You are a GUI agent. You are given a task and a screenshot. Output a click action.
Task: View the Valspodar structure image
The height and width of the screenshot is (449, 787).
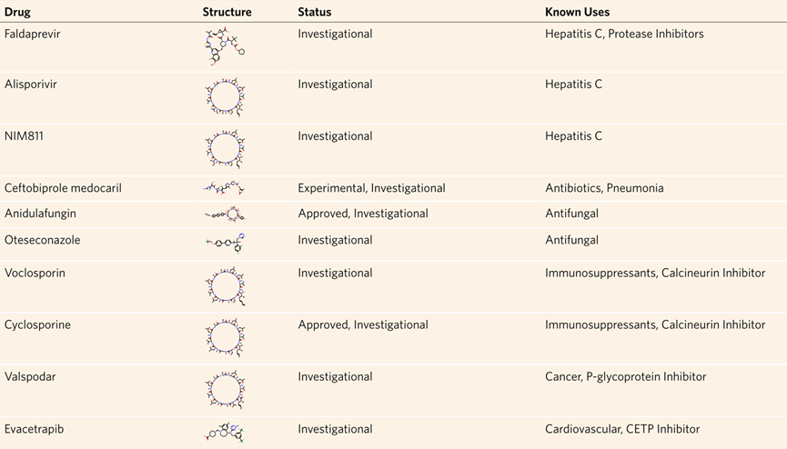pos(225,390)
